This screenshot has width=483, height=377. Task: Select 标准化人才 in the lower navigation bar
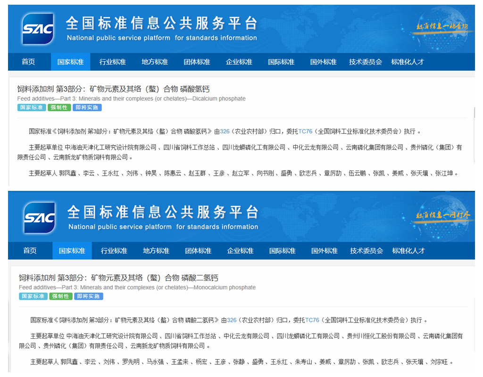(x=408, y=251)
